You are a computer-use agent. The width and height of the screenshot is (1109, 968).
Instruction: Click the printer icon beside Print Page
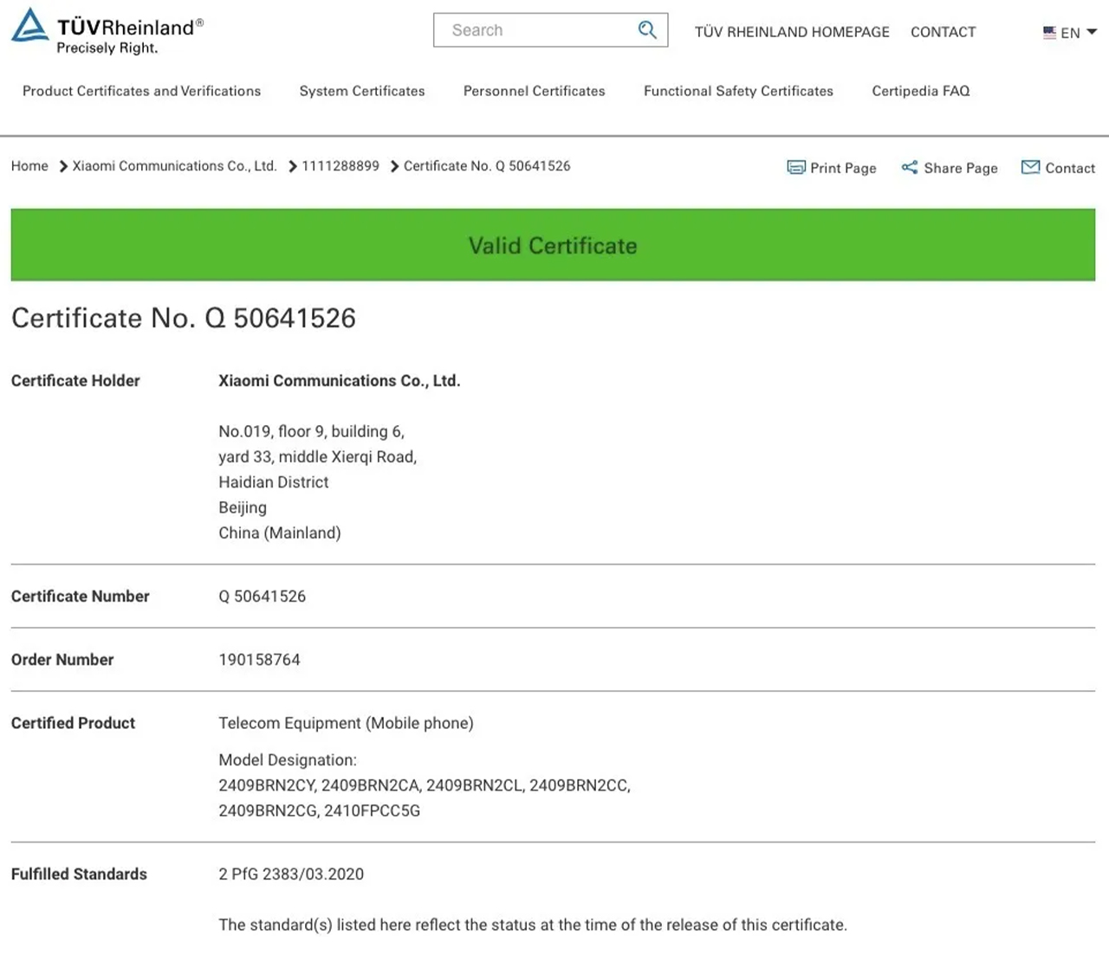tap(795, 167)
